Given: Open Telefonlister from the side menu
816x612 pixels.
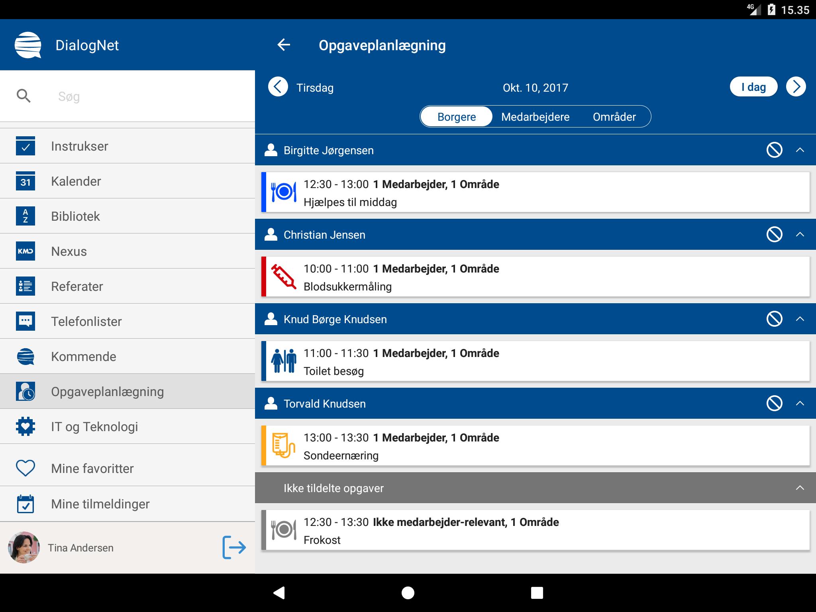Looking at the screenshot, I should (127, 321).
